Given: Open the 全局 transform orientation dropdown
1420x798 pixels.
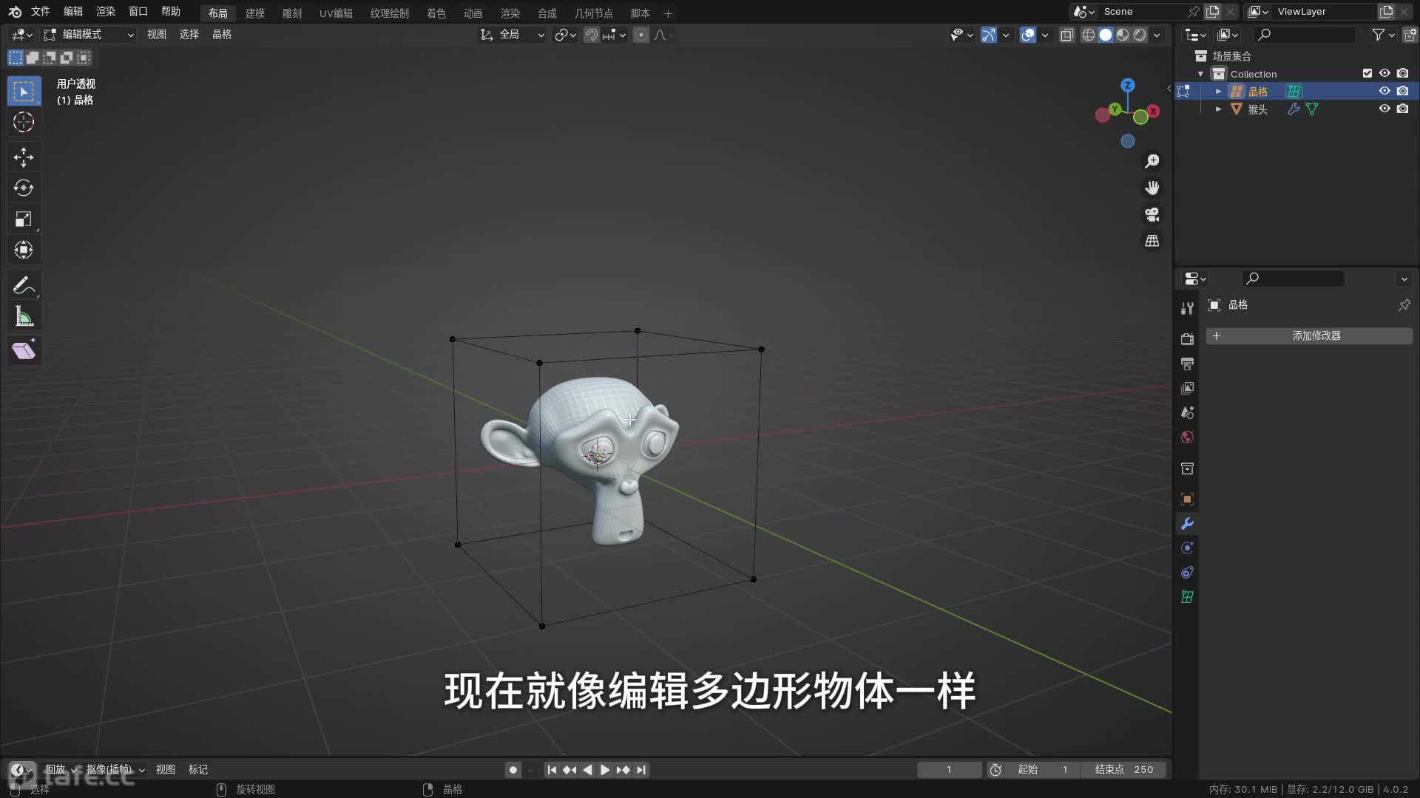Looking at the screenshot, I should (513, 34).
